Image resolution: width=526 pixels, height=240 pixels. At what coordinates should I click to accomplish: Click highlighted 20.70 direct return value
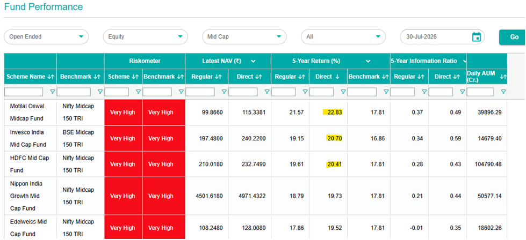coord(334,138)
